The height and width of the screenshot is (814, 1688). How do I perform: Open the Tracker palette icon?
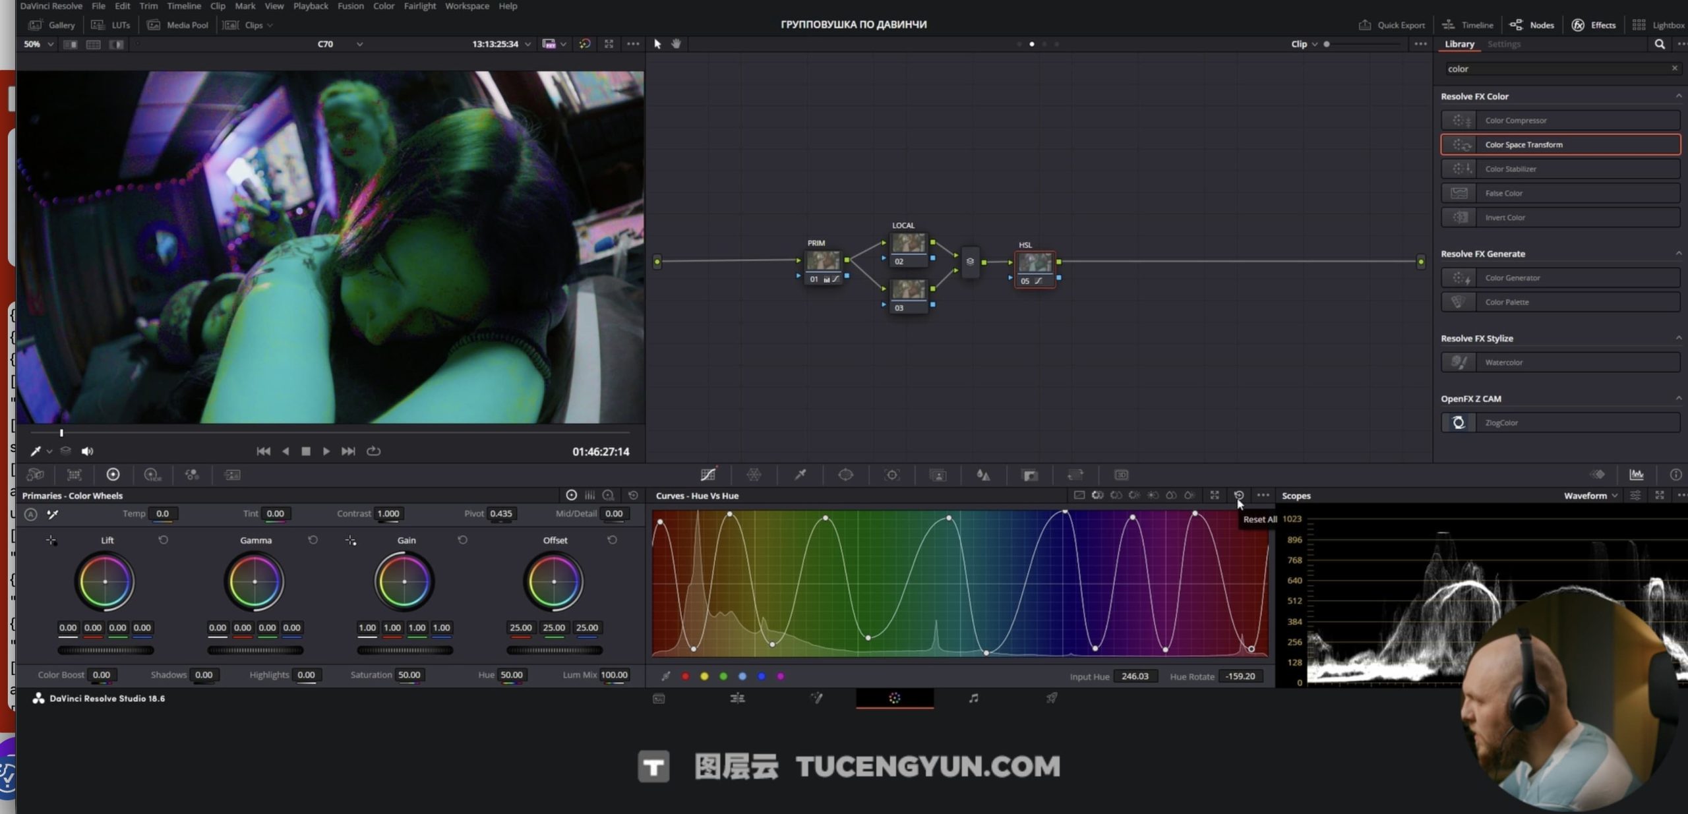pos(891,475)
